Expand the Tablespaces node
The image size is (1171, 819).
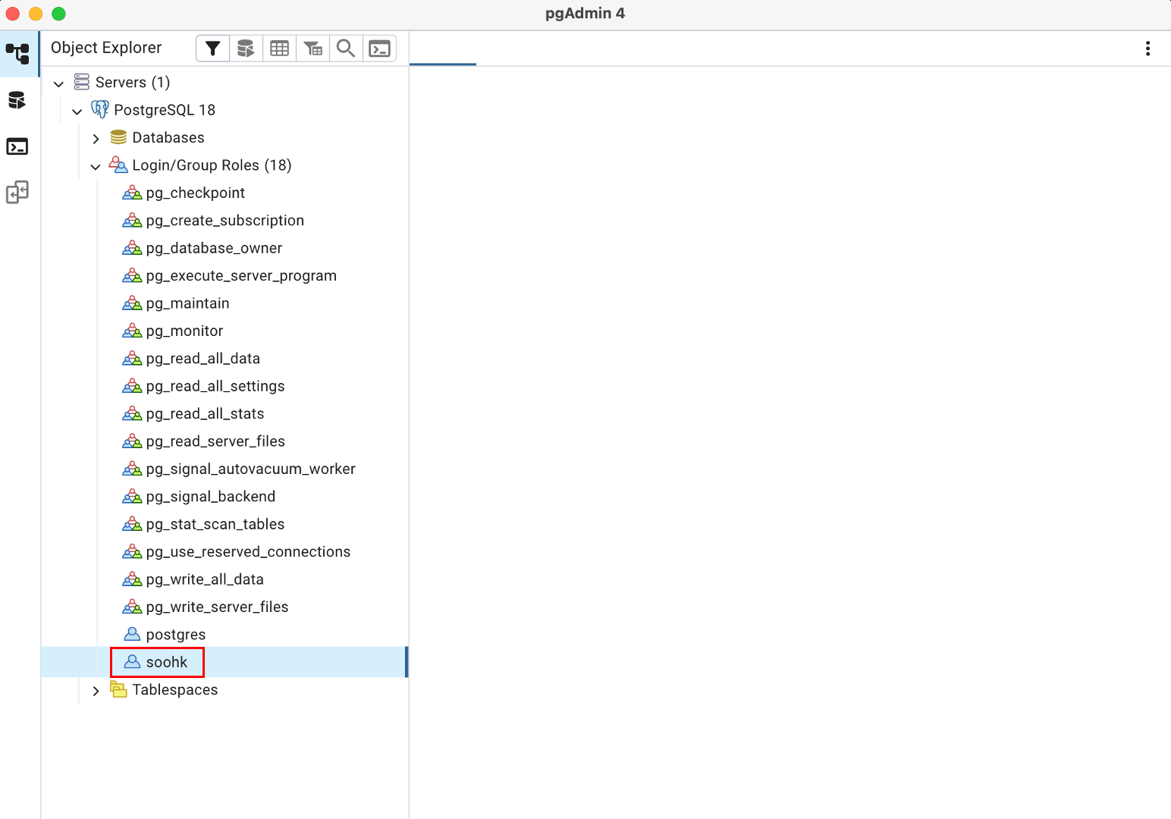point(96,691)
